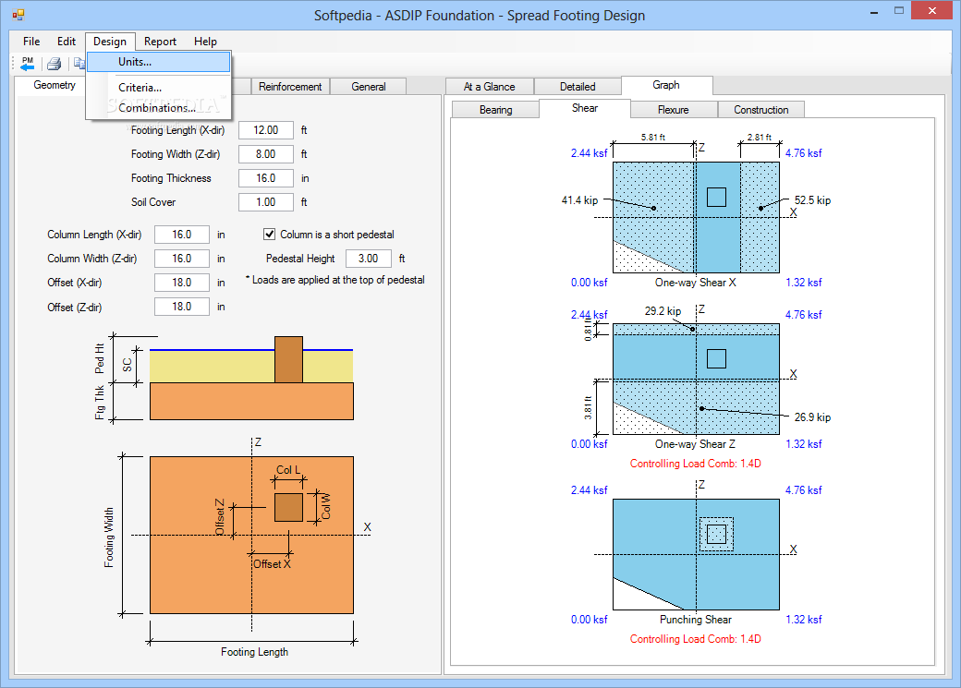Screen dimensions: 961x688
Task: Click the 'One-way Shear Z' caption
Action: click(x=695, y=444)
